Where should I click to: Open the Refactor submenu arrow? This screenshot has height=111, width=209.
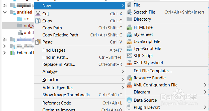click(x=123, y=79)
